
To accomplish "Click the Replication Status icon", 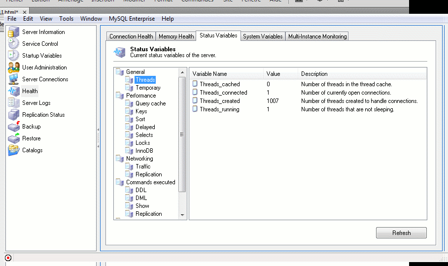I will point(13,115).
